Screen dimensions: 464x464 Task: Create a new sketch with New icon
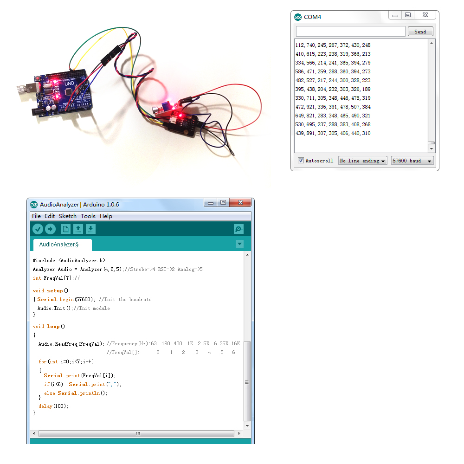tap(65, 229)
